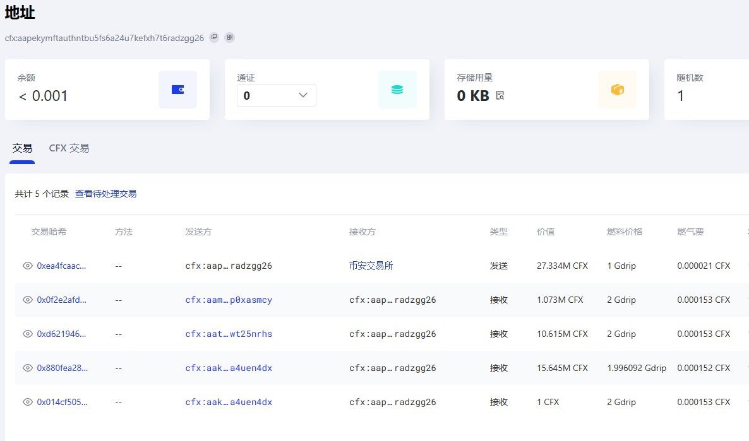
Task: Click the 方法 column header
Action: point(124,232)
